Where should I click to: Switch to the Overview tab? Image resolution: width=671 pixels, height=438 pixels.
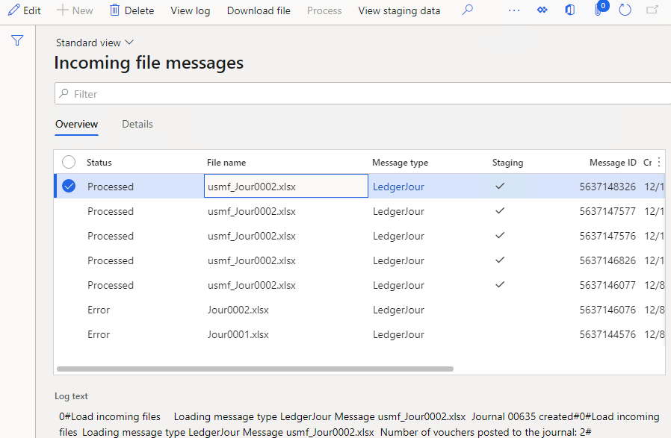[77, 125]
